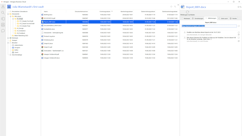Collapse the Dokumente tree node
Viewport: 242px width, 136px height.
[x=8, y=14]
